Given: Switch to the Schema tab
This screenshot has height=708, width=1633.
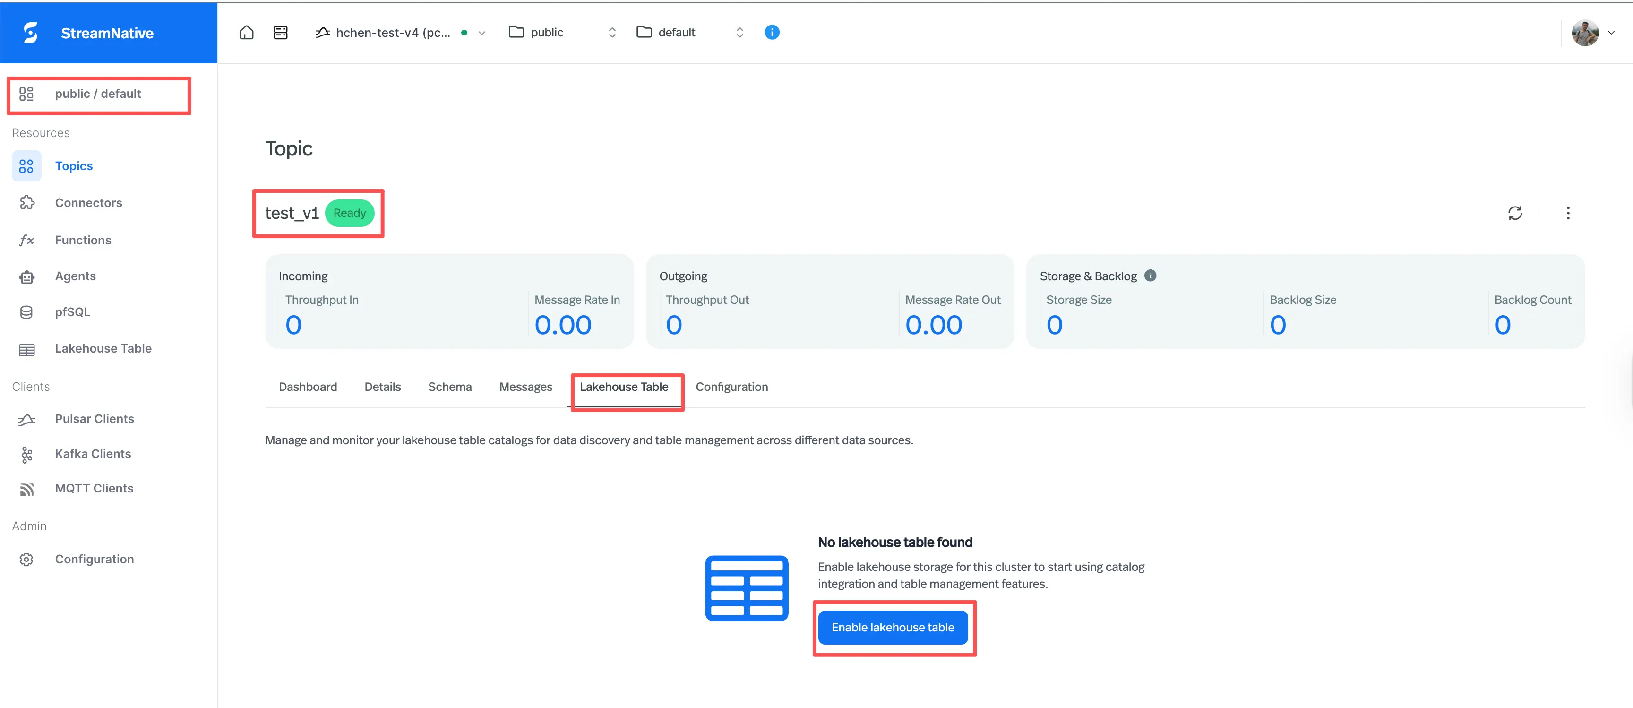Looking at the screenshot, I should (450, 387).
